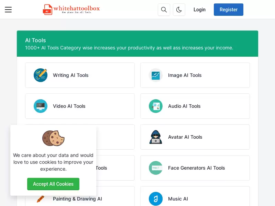Viewport: 275px width, 206px height.
Task: Click the Avatar AI Tools hacker icon
Action: pos(156,137)
